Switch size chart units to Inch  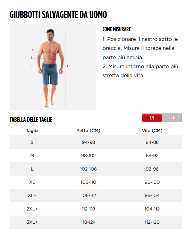pyautogui.click(x=172, y=118)
